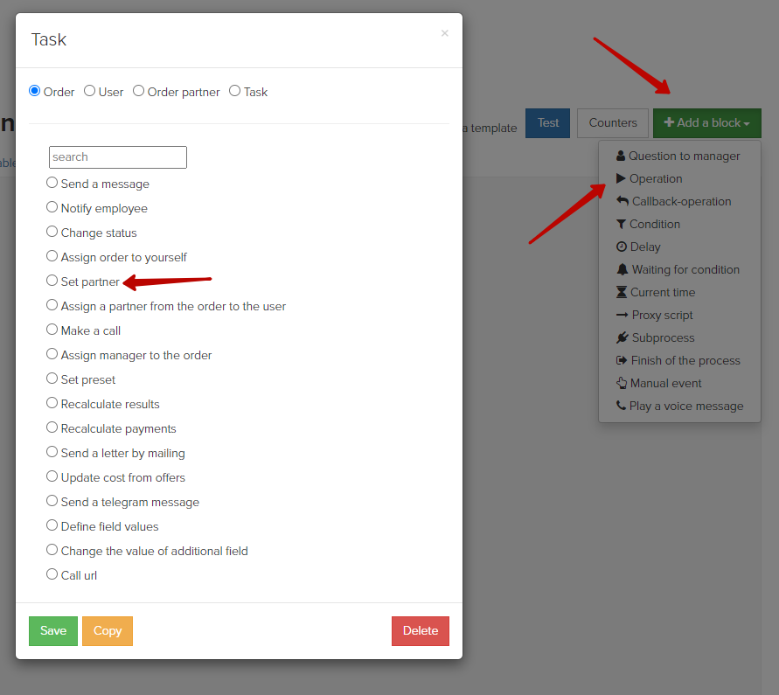779x695 pixels.
Task: Select Define field values option
Action: point(52,525)
